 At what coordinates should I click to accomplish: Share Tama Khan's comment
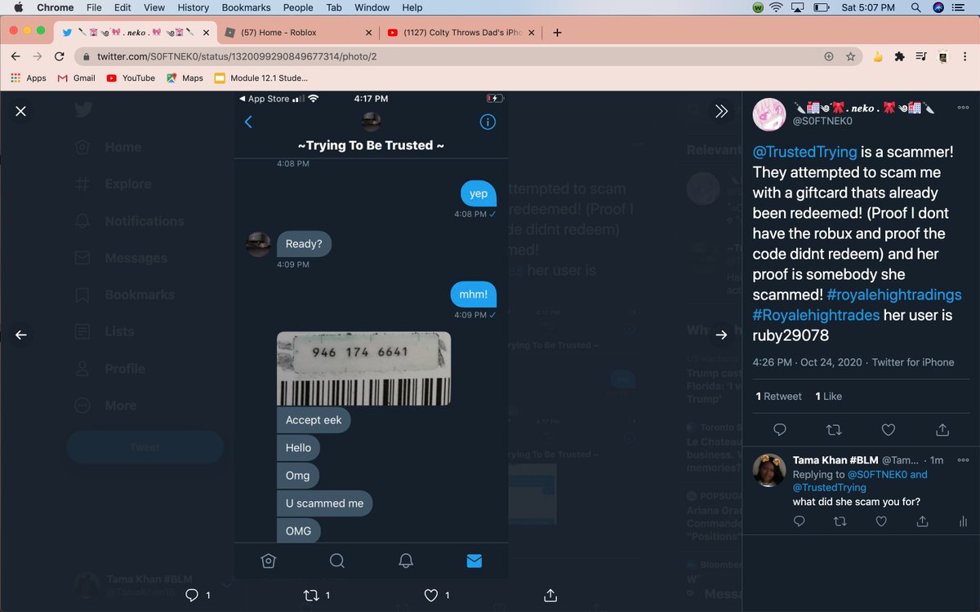coord(923,521)
